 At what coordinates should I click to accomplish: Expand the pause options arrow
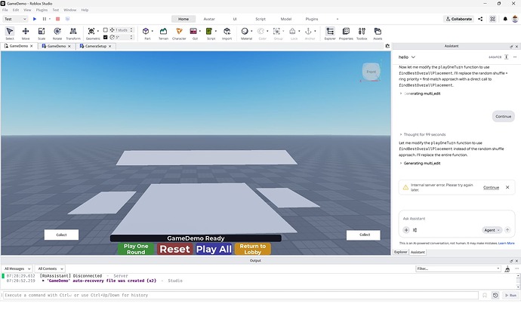point(50,19)
